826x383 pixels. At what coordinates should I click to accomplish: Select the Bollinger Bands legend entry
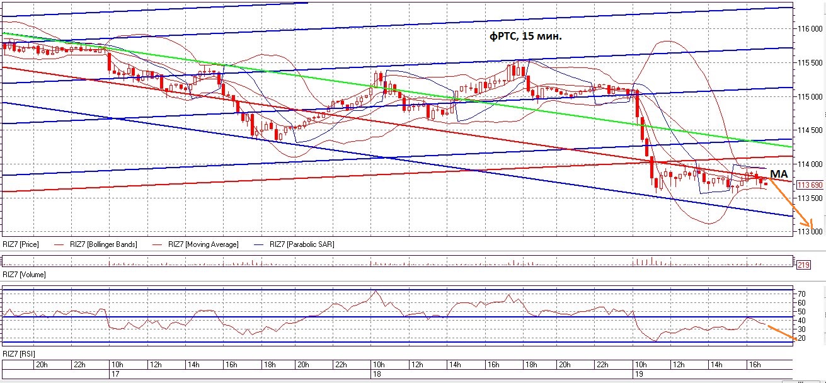(103, 244)
